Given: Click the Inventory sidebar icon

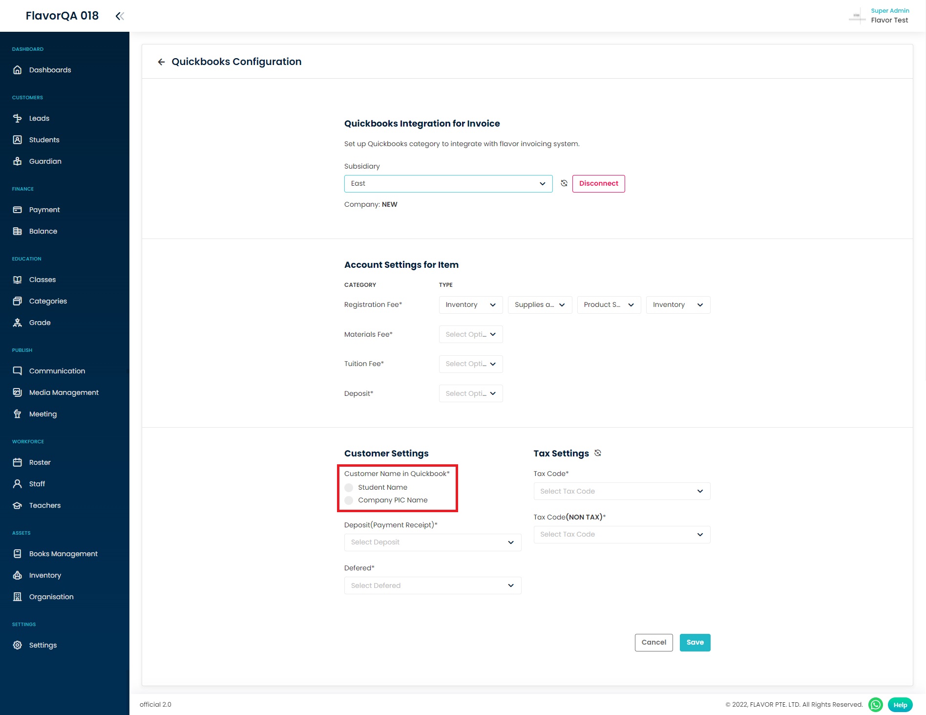Looking at the screenshot, I should (x=18, y=575).
